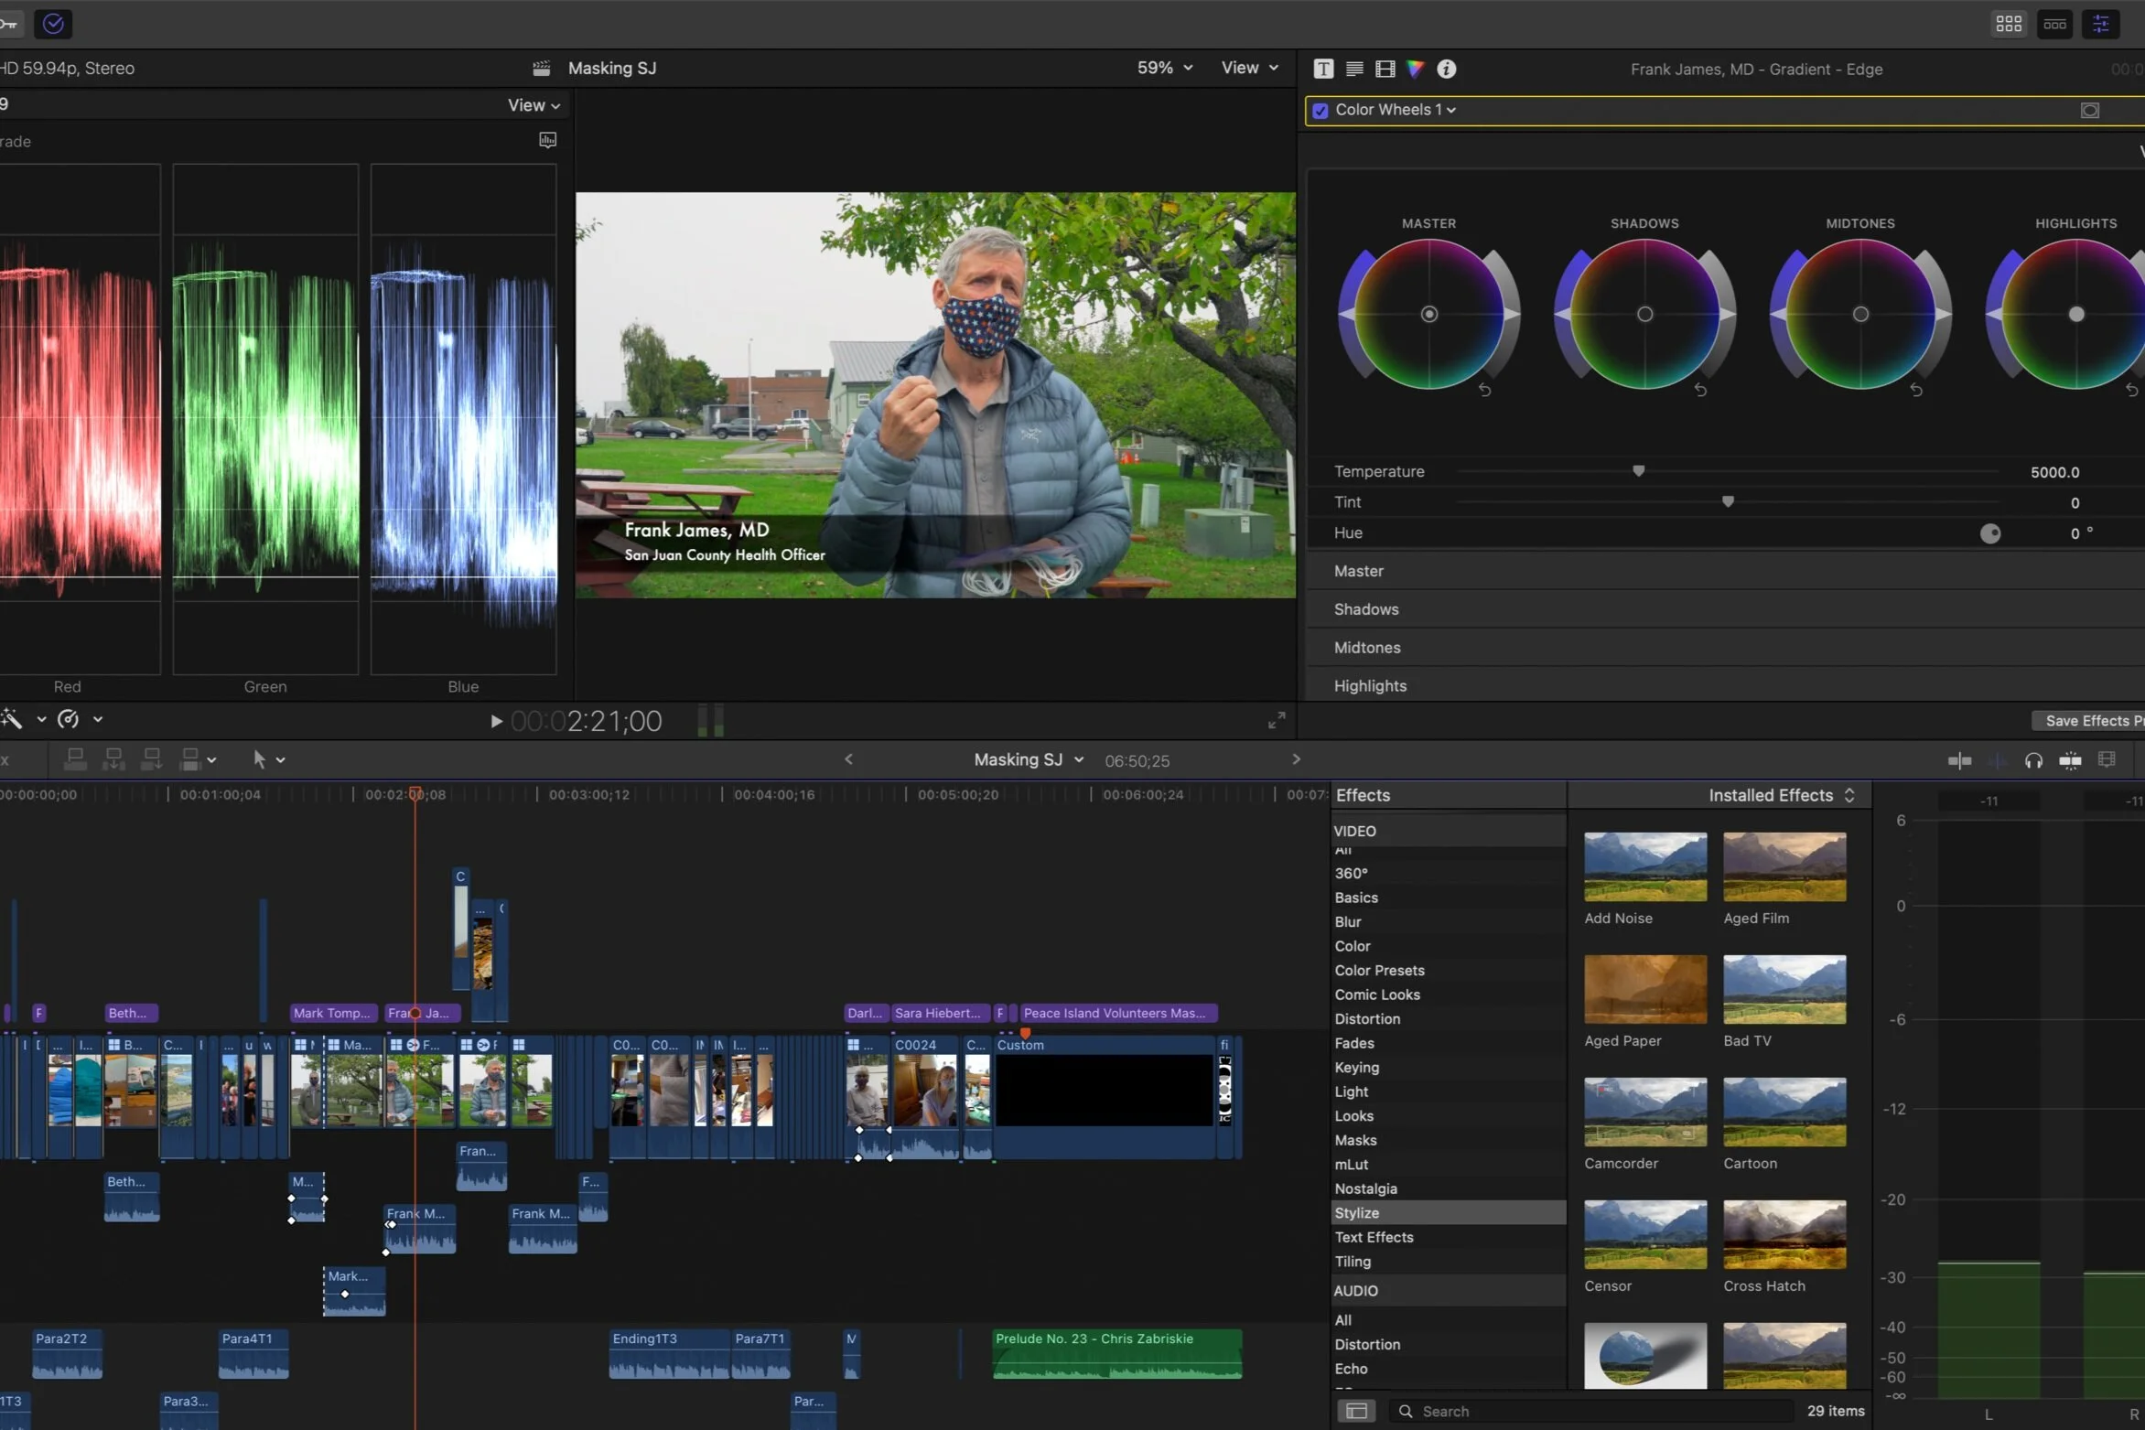Toggle the timeline display button in toolbar
The width and height of the screenshot is (2145, 1430).
pos(2054,24)
